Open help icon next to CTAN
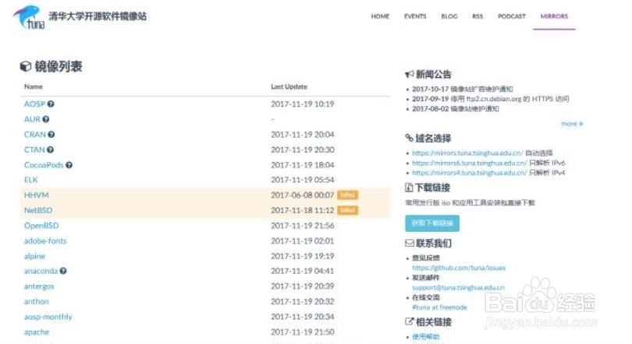 [x=50, y=150]
